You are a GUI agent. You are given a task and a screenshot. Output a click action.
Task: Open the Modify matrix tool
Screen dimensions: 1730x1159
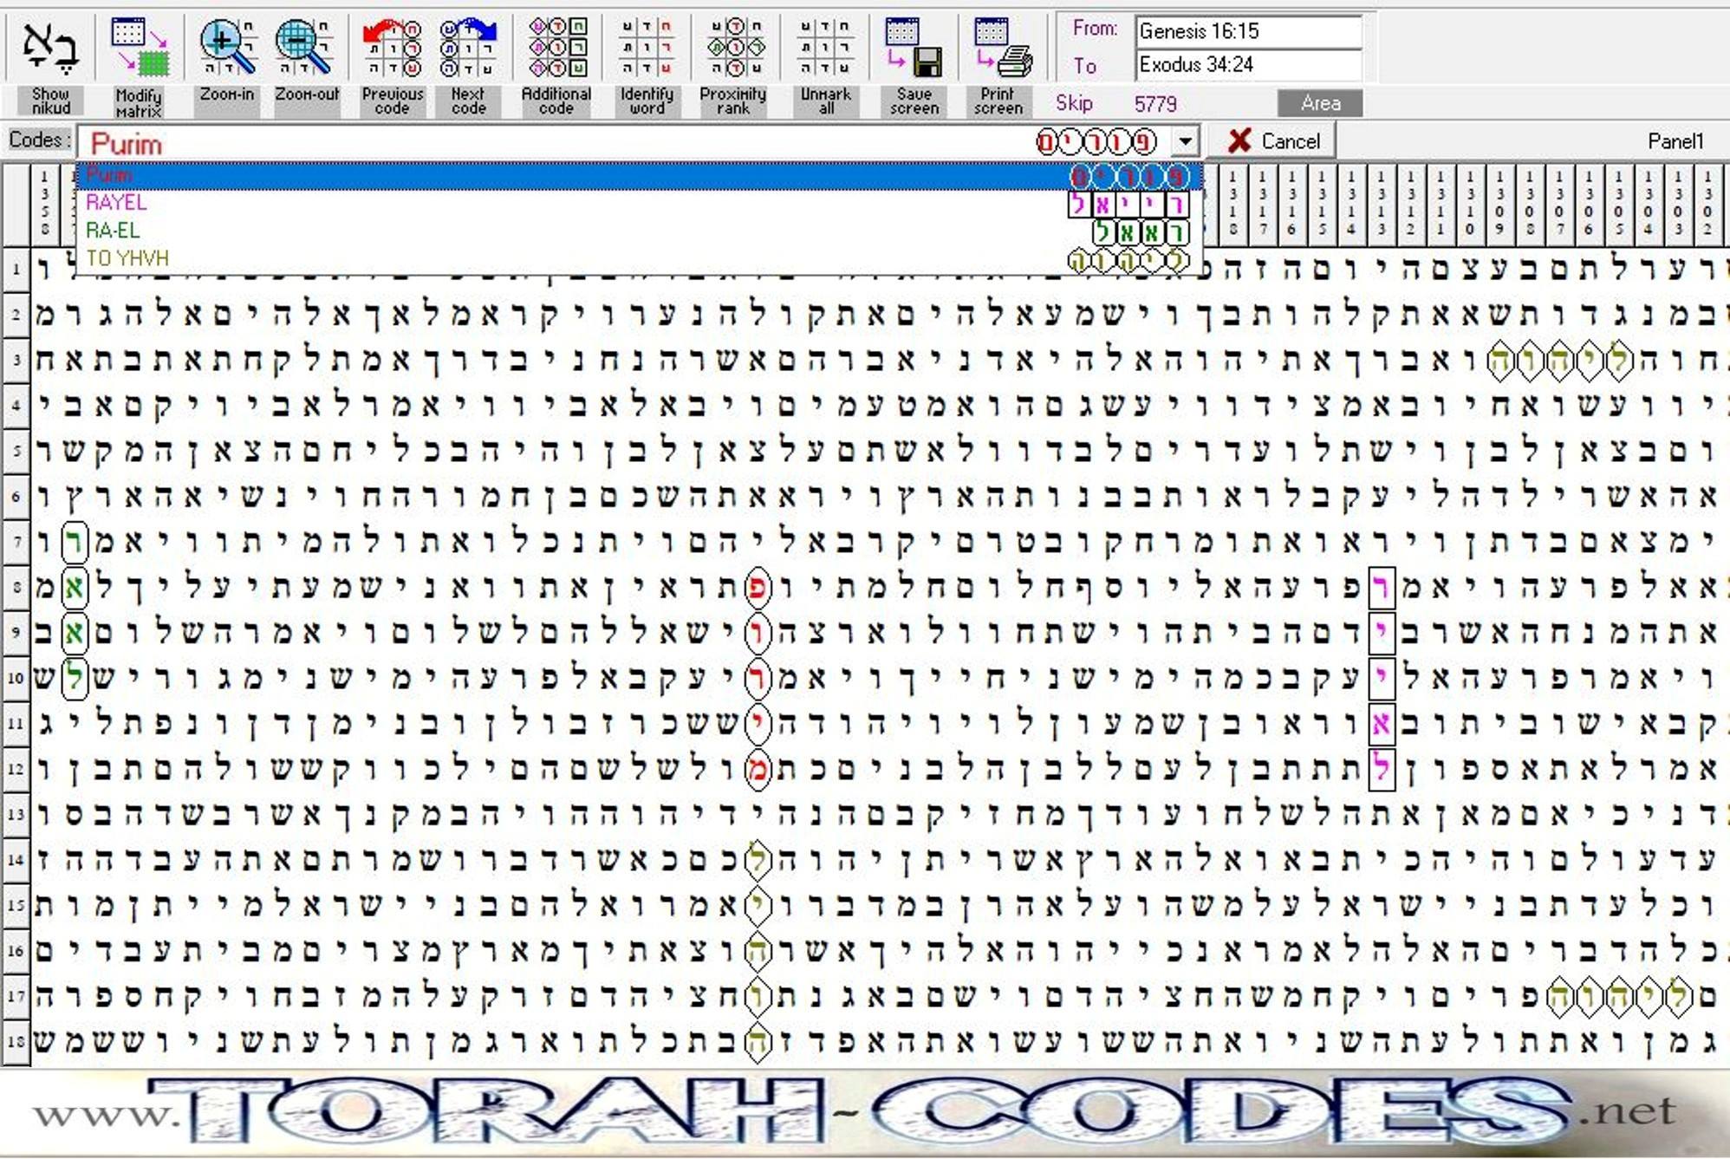pos(139,49)
